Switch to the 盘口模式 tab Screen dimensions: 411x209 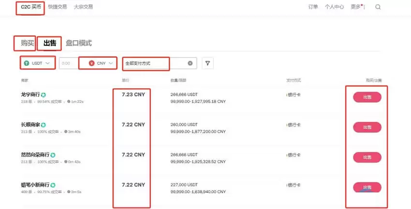78,43
